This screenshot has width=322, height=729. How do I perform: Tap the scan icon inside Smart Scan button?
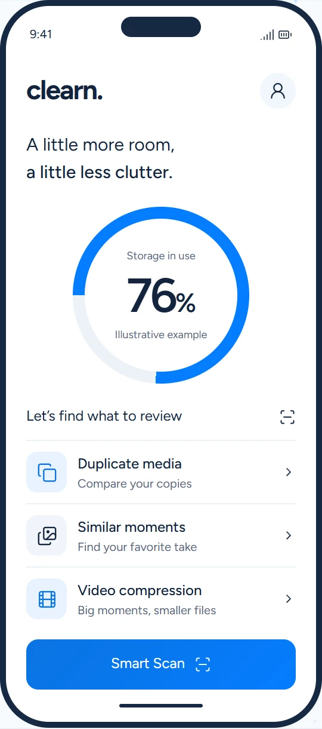[x=203, y=664]
